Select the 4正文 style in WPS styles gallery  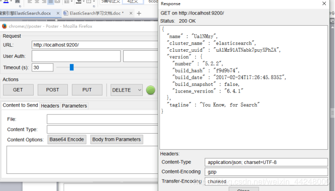tap(132, 2)
